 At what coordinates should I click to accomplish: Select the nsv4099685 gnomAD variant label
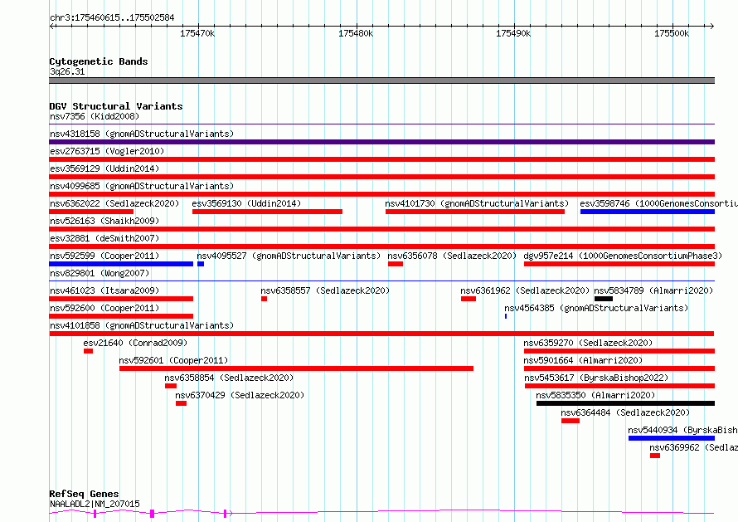coord(141,186)
